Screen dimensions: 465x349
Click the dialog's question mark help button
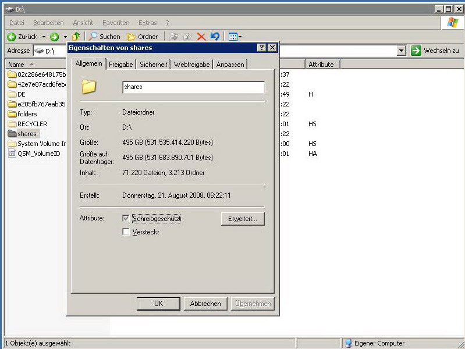[x=261, y=47]
